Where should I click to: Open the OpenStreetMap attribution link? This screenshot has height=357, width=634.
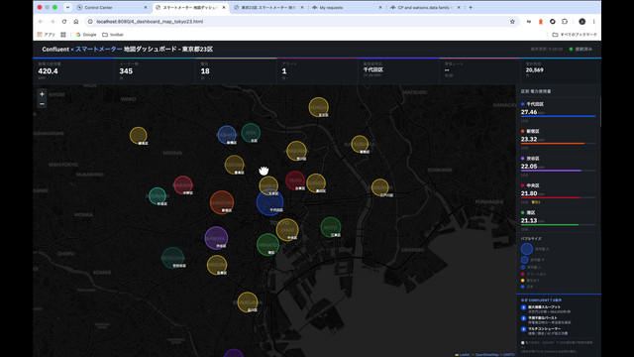point(486,355)
